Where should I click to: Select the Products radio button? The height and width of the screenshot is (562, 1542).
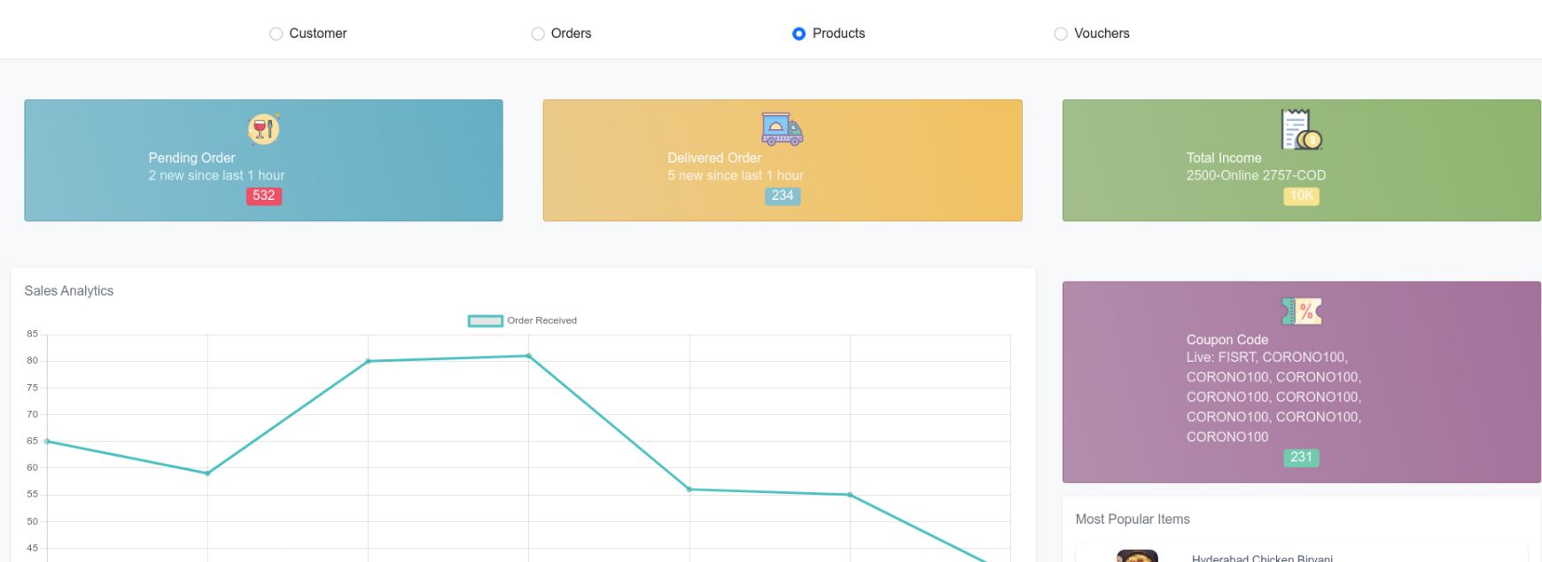pos(799,34)
